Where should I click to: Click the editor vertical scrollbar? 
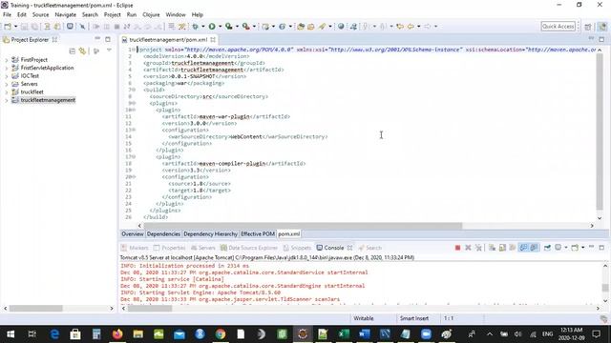[600, 131]
